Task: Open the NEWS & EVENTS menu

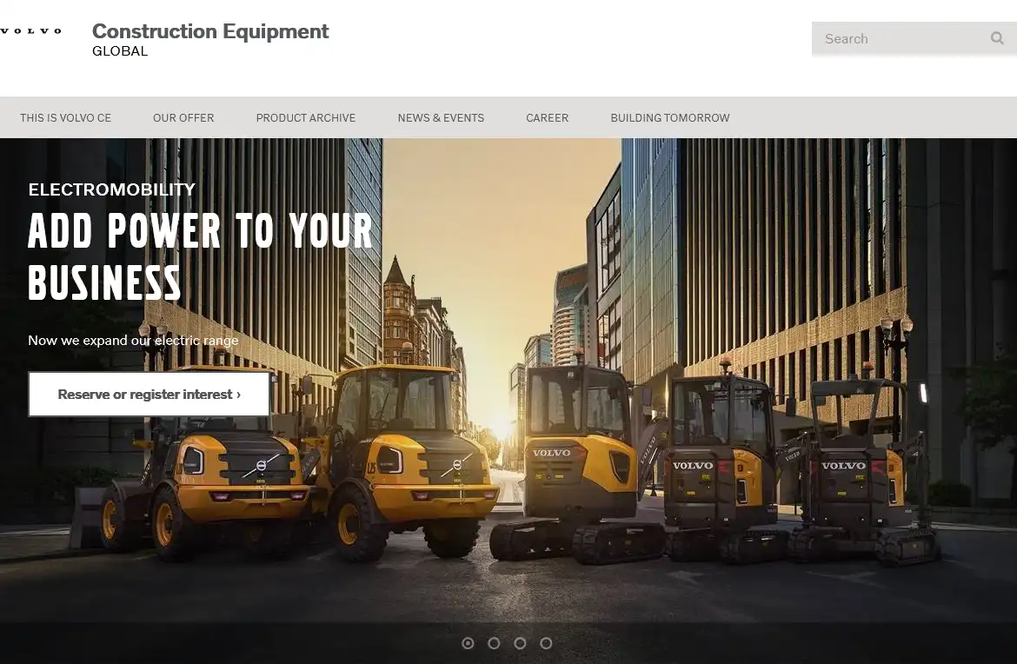Action: click(x=441, y=118)
